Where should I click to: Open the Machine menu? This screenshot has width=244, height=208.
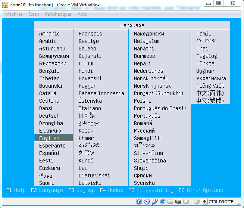tap(14, 14)
